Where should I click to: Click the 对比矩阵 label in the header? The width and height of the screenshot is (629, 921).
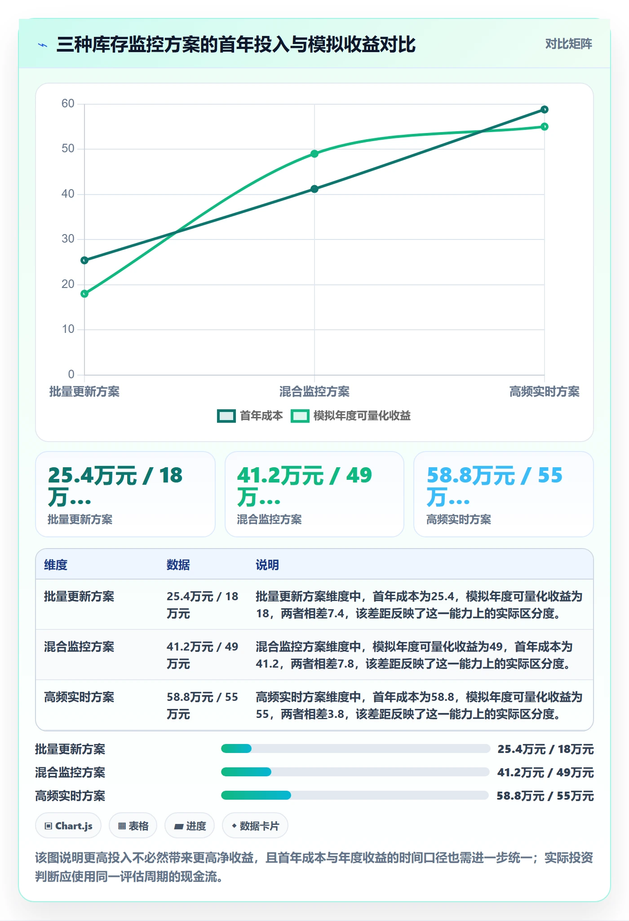click(568, 44)
